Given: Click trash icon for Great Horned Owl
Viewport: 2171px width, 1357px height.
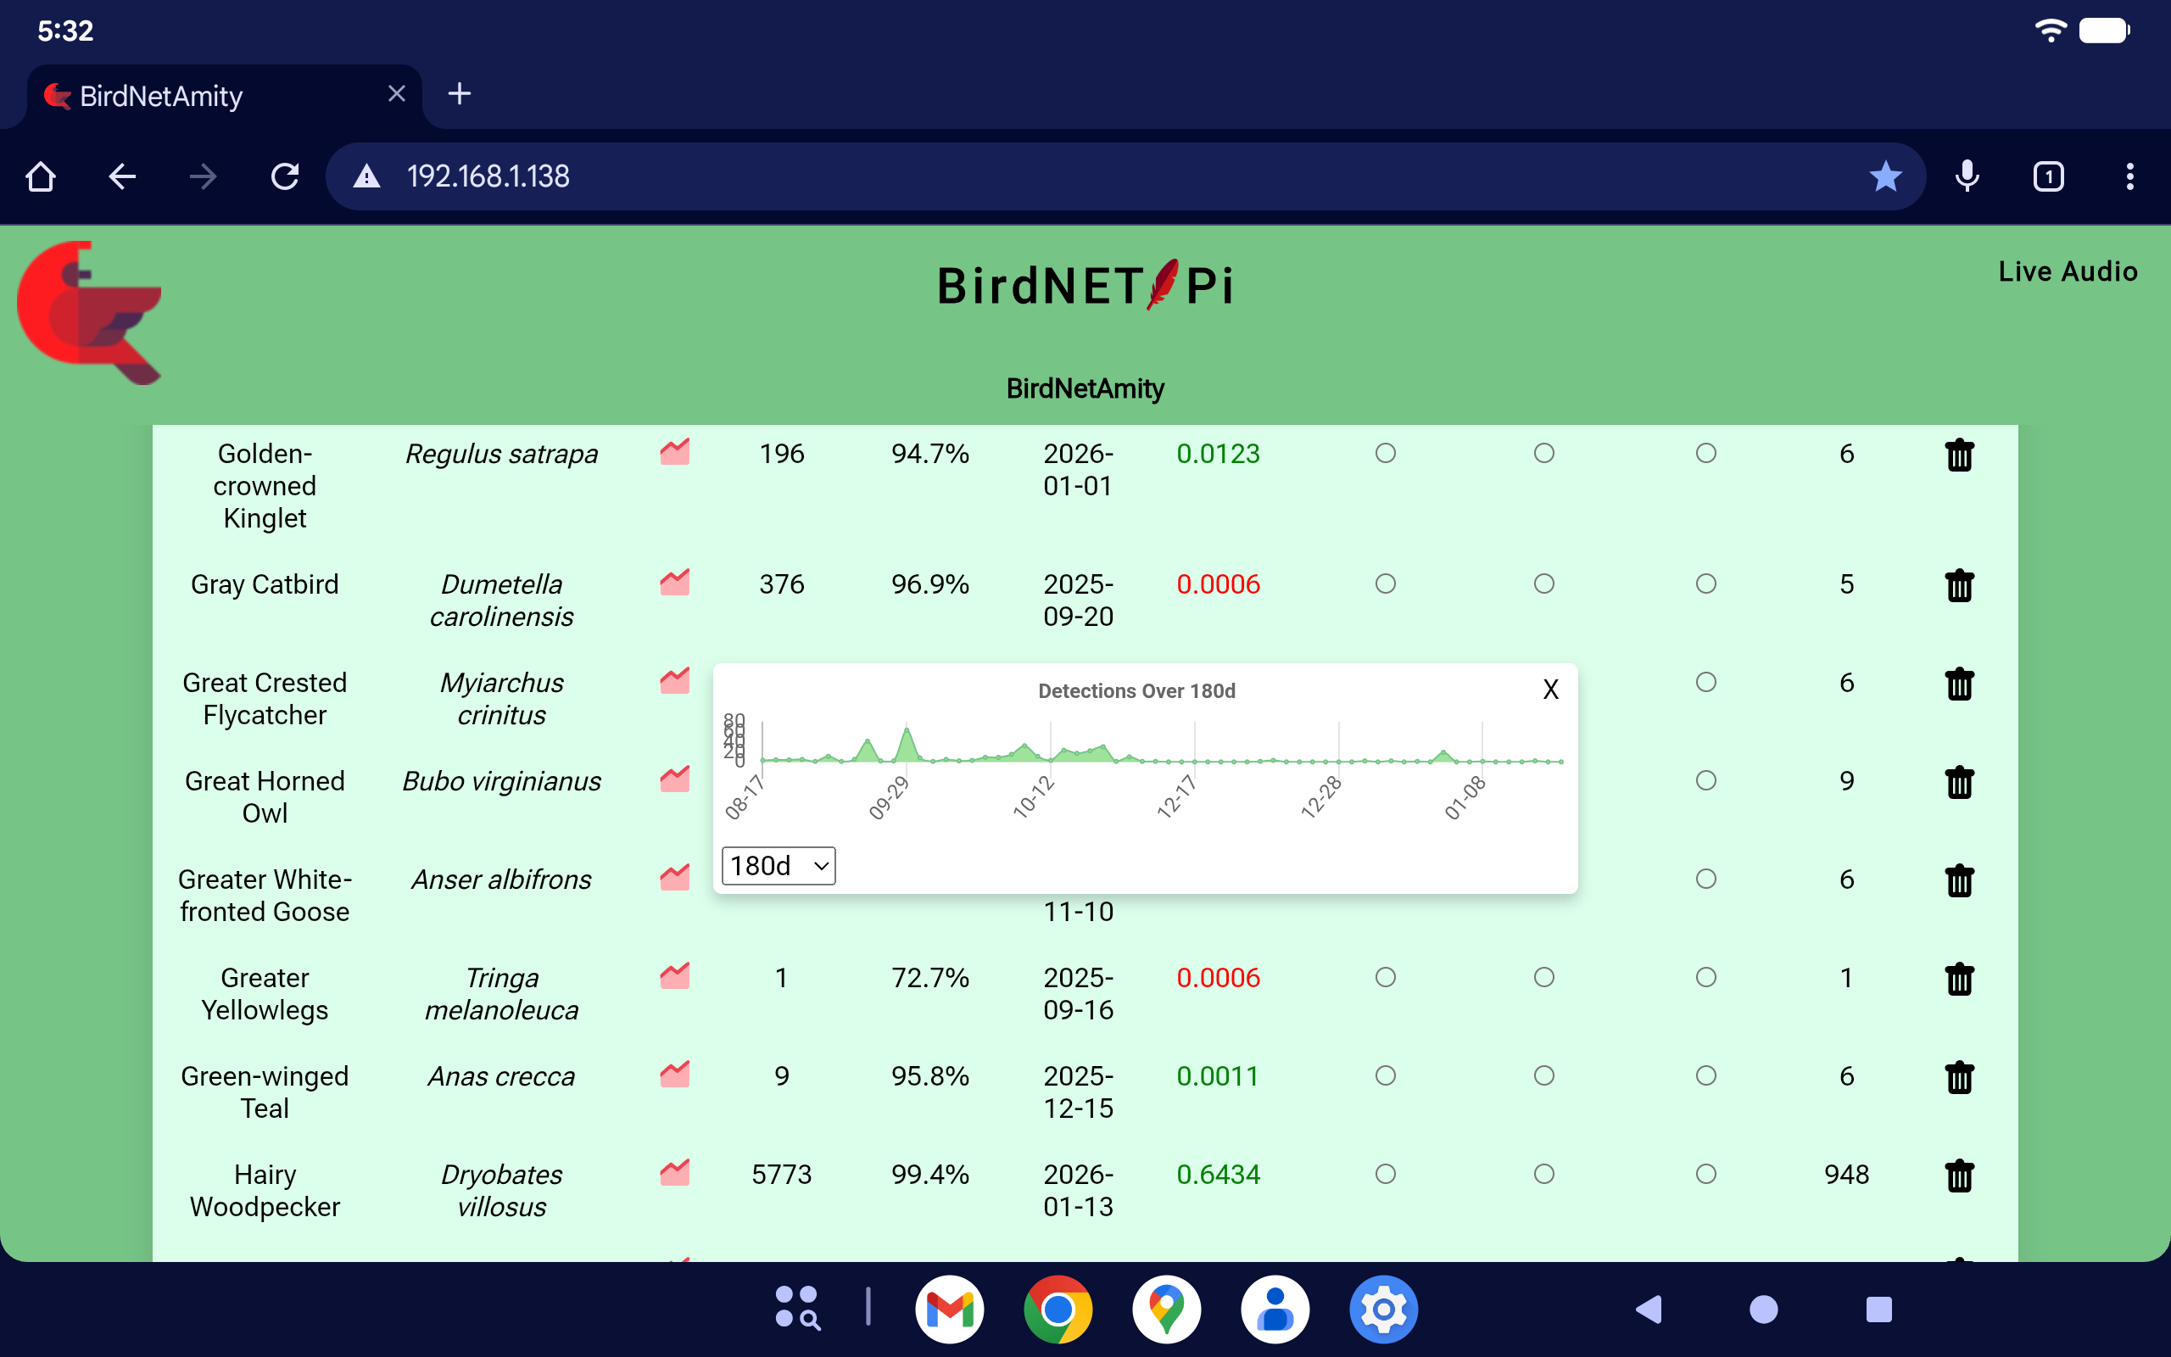Looking at the screenshot, I should pos(1959,782).
